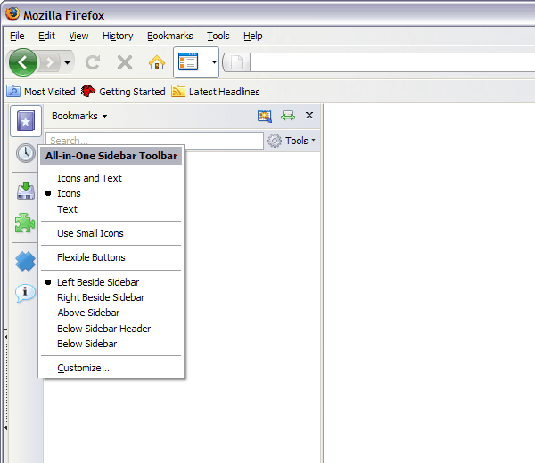Click the page identity icon in the address bar
This screenshot has height=463, width=535.
(x=237, y=62)
